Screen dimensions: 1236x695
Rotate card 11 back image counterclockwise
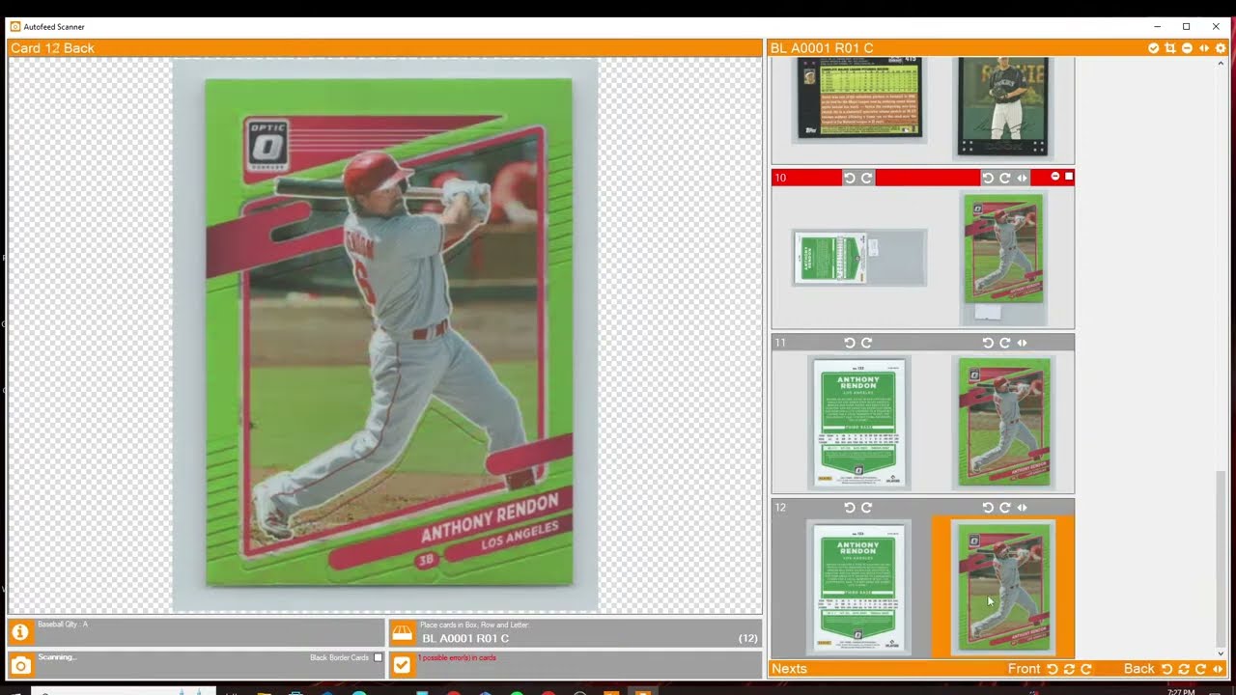pos(850,343)
